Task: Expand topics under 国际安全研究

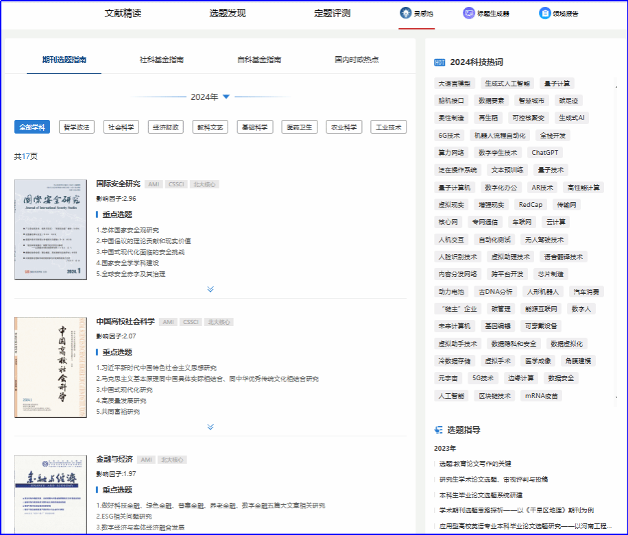Action: pos(210,289)
